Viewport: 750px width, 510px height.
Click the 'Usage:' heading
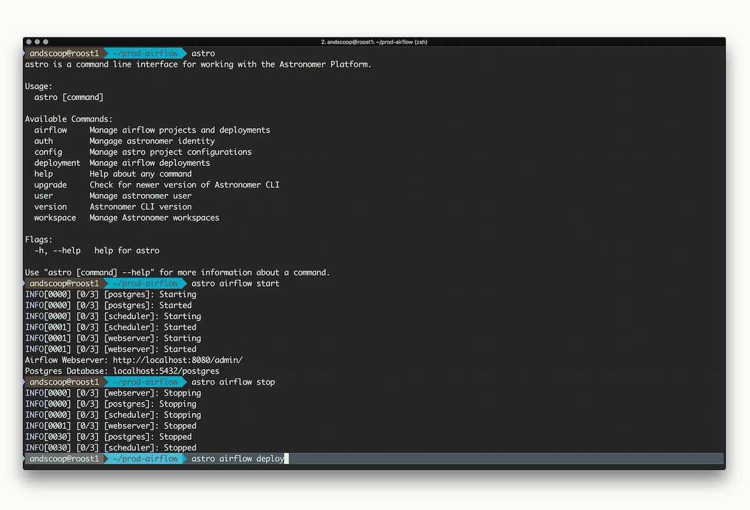coord(39,86)
